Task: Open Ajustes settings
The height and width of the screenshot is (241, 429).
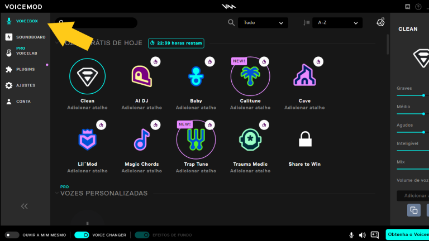Action: click(21, 85)
